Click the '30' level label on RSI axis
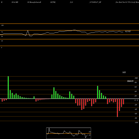 pos(2,41)
